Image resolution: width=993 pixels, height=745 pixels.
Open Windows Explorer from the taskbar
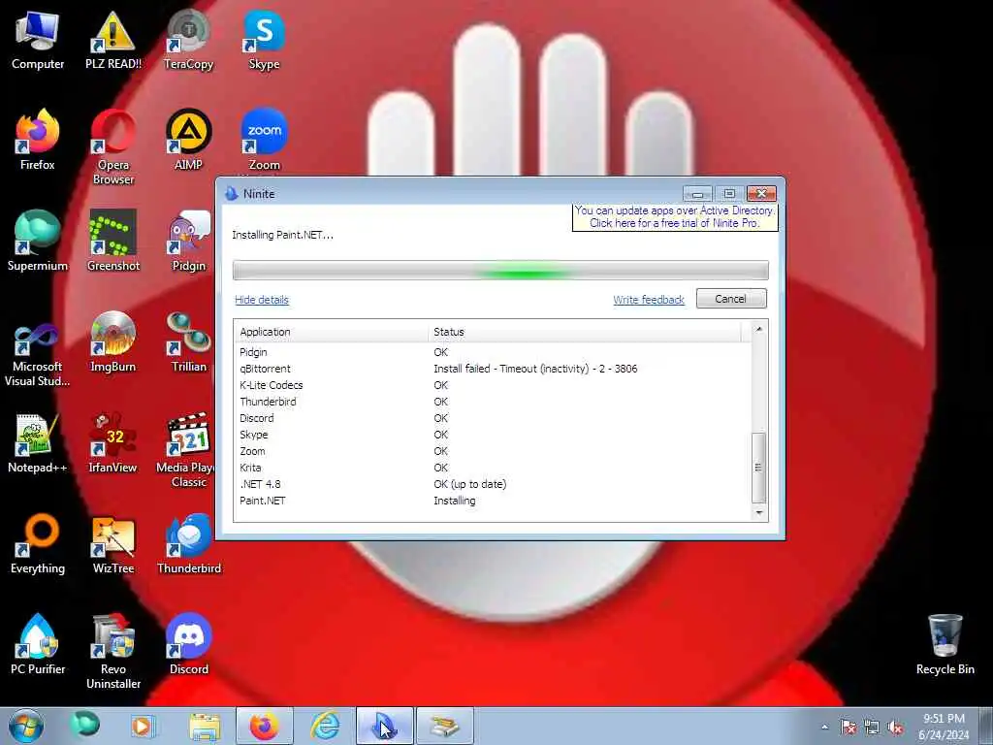pyautogui.click(x=204, y=726)
